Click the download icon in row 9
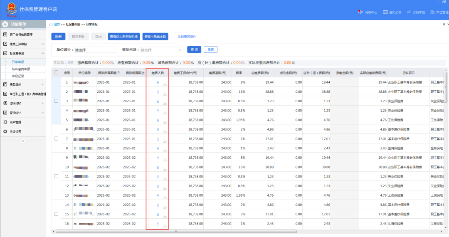This screenshot has width=449, height=237. pyautogui.click(x=165, y=160)
